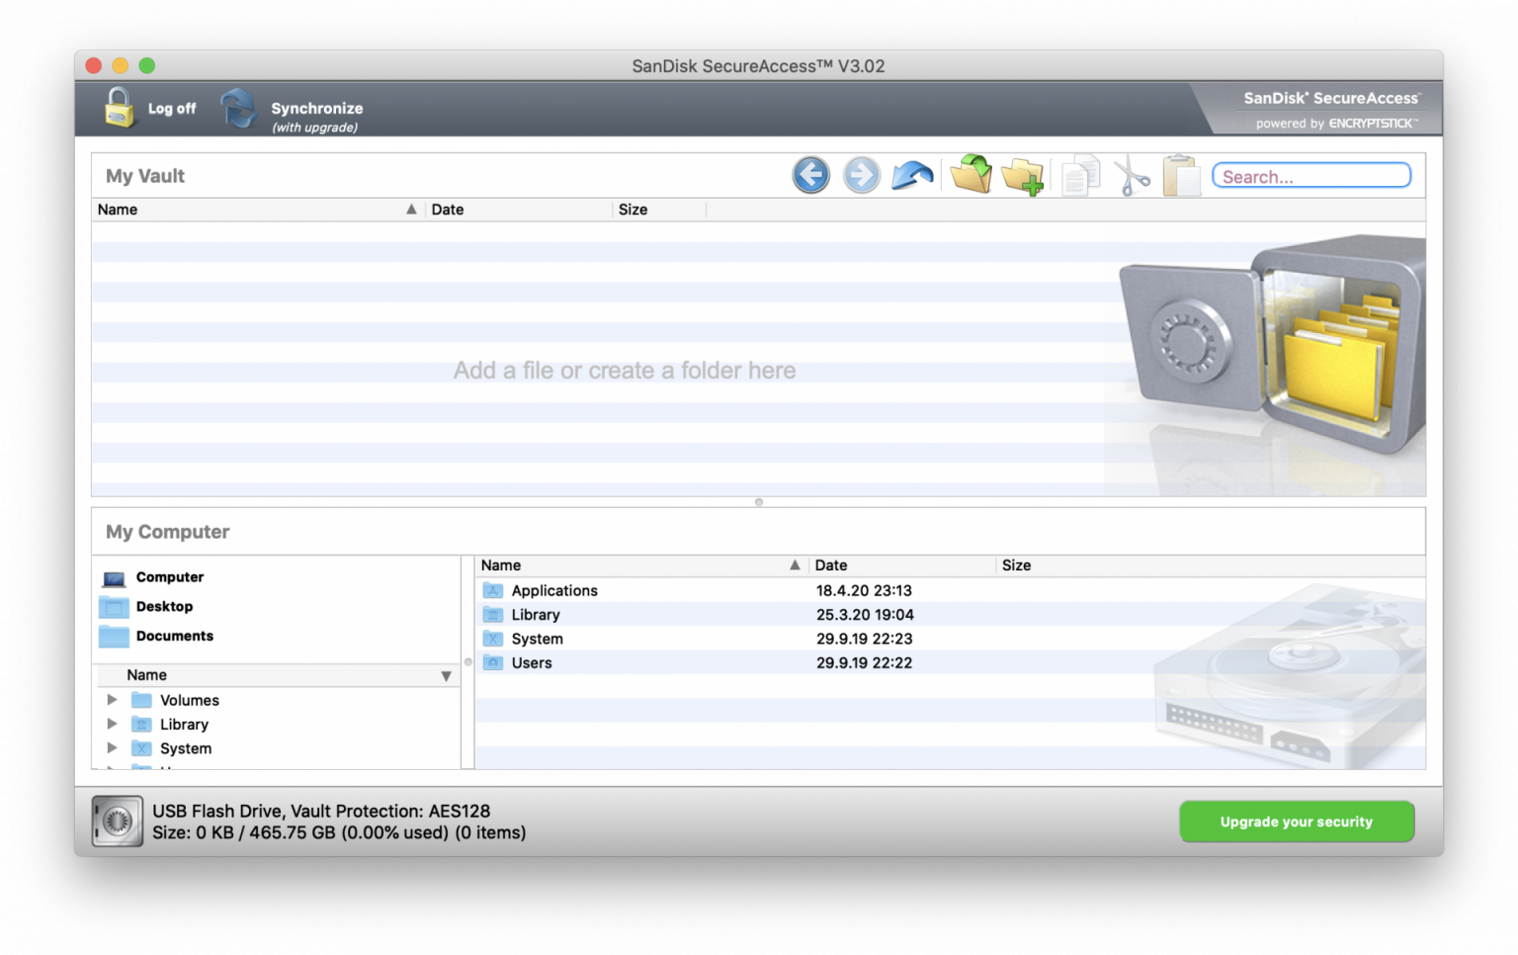Sort My Vault list by Size column

click(659, 210)
